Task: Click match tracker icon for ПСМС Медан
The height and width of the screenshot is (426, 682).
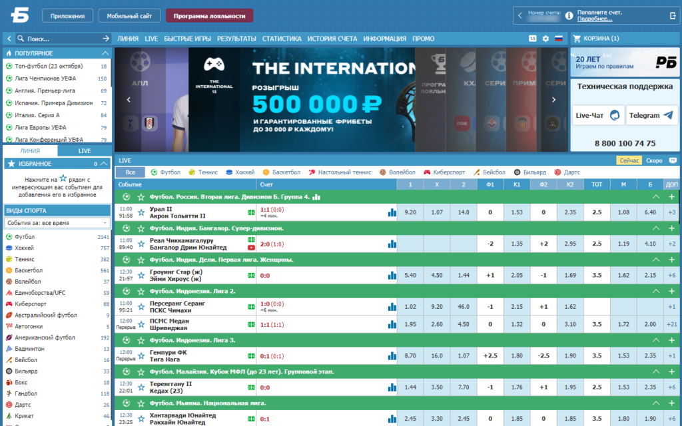Action: tap(251, 324)
